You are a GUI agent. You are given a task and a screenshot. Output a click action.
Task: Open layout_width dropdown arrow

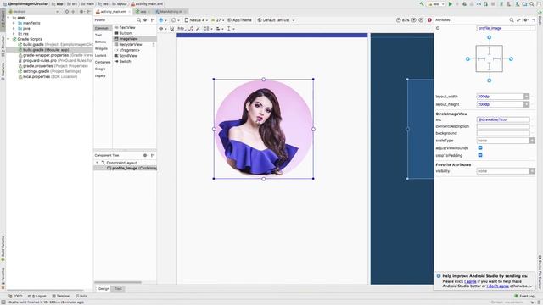(x=526, y=97)
